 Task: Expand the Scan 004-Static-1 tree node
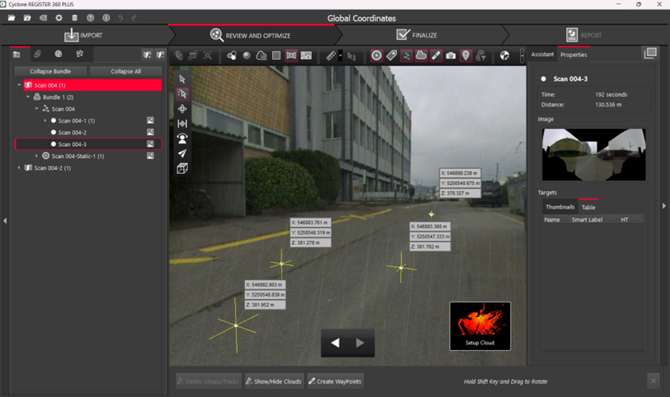pos(36,156)
